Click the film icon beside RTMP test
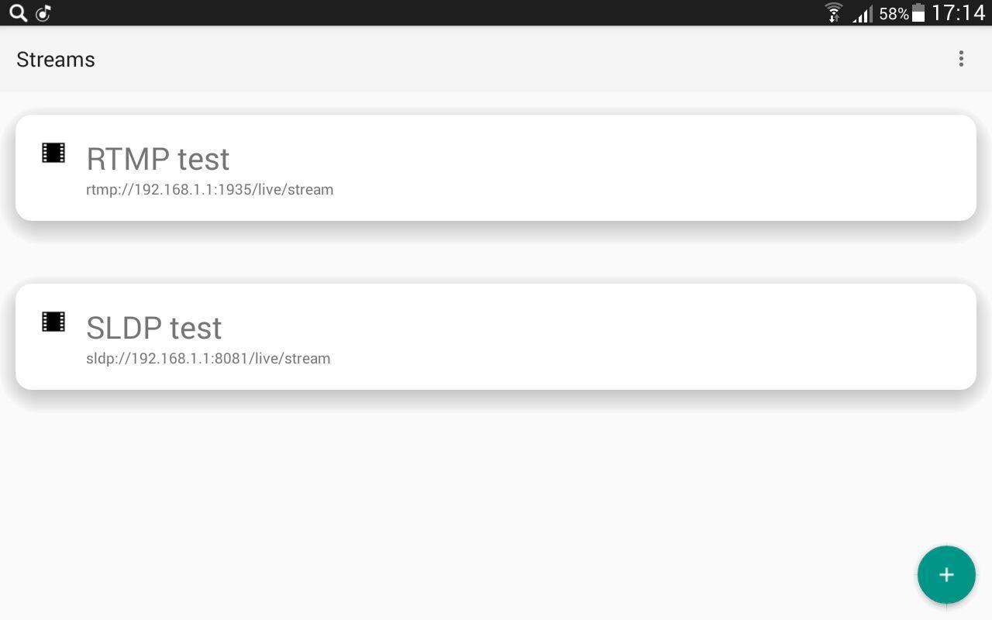Image resolution: width=992 pixels, height=620 pixels. point(53,153)
